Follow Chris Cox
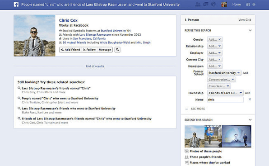The height and width of the screenshot is (166, 269). point(89,50)
